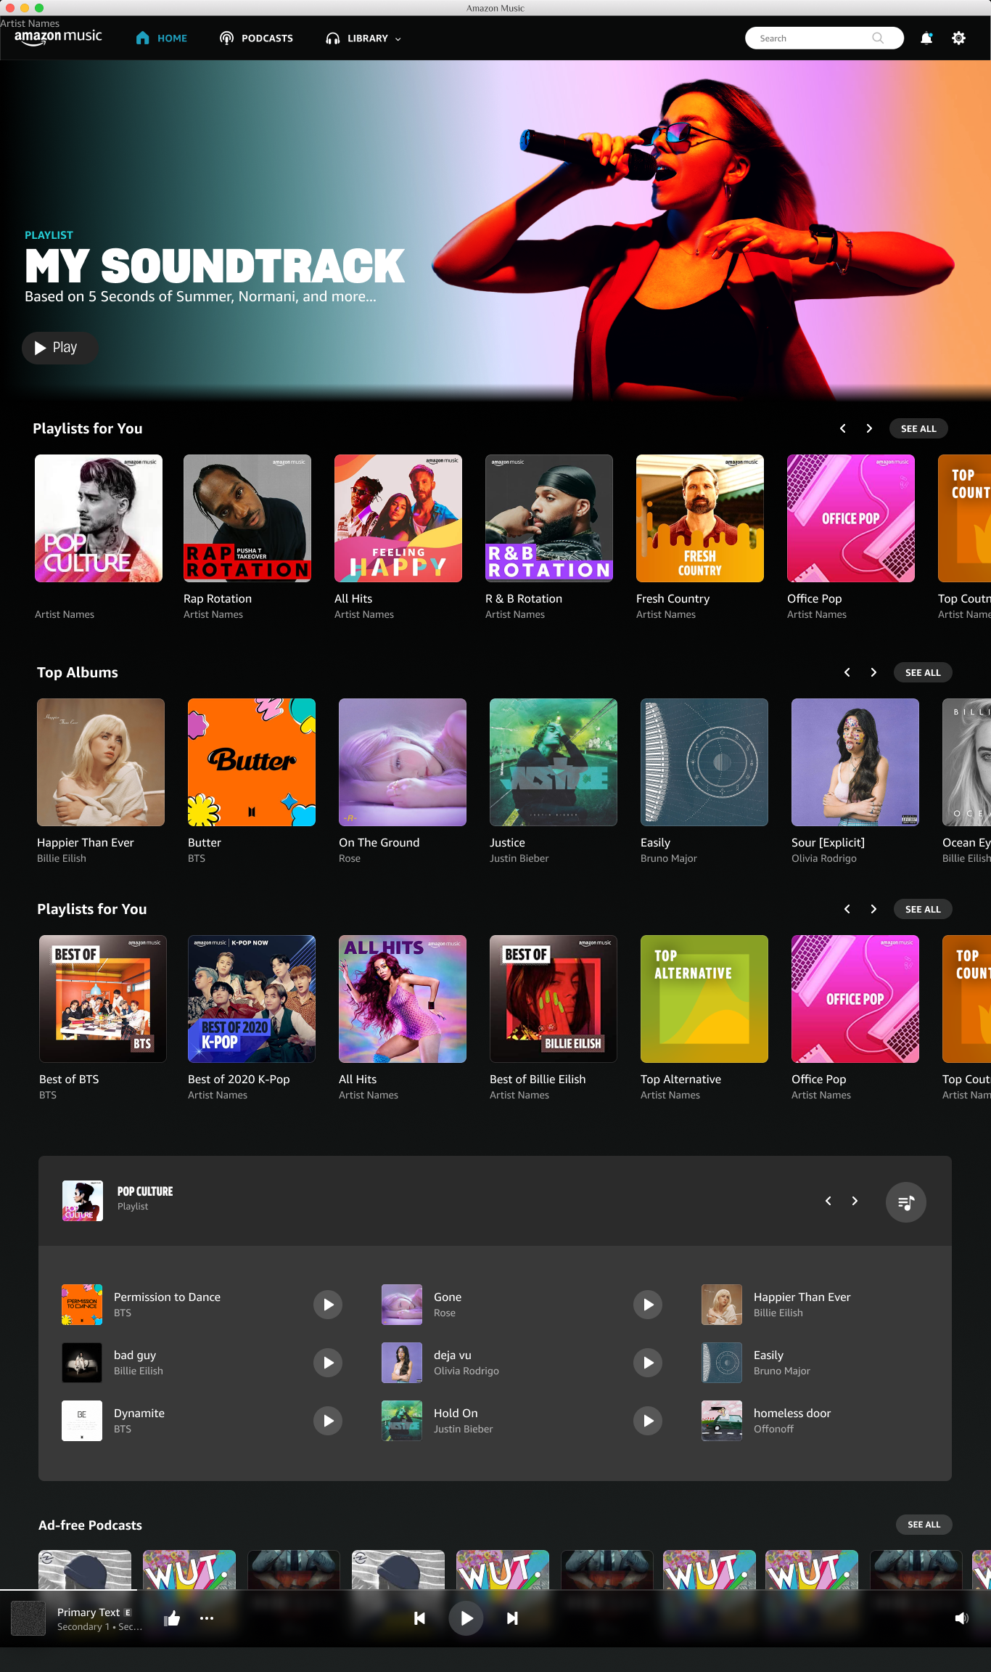Go to previous page of second Playlists for You
This screenshot has height=1672, width=991.
(x=847, y=909)
